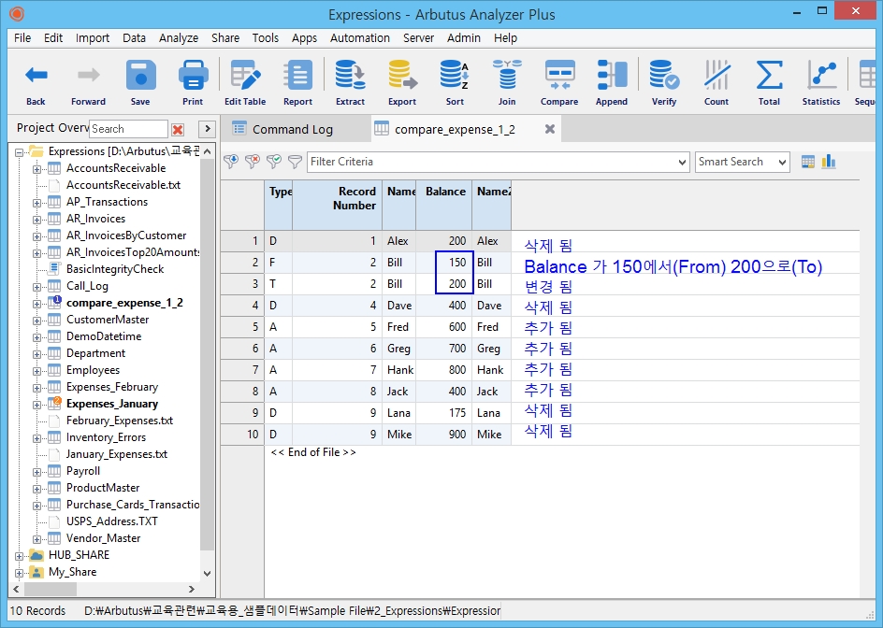Select Expenses_January in project tree
This screenshot has height=628, width=883.
coord(112,404)
